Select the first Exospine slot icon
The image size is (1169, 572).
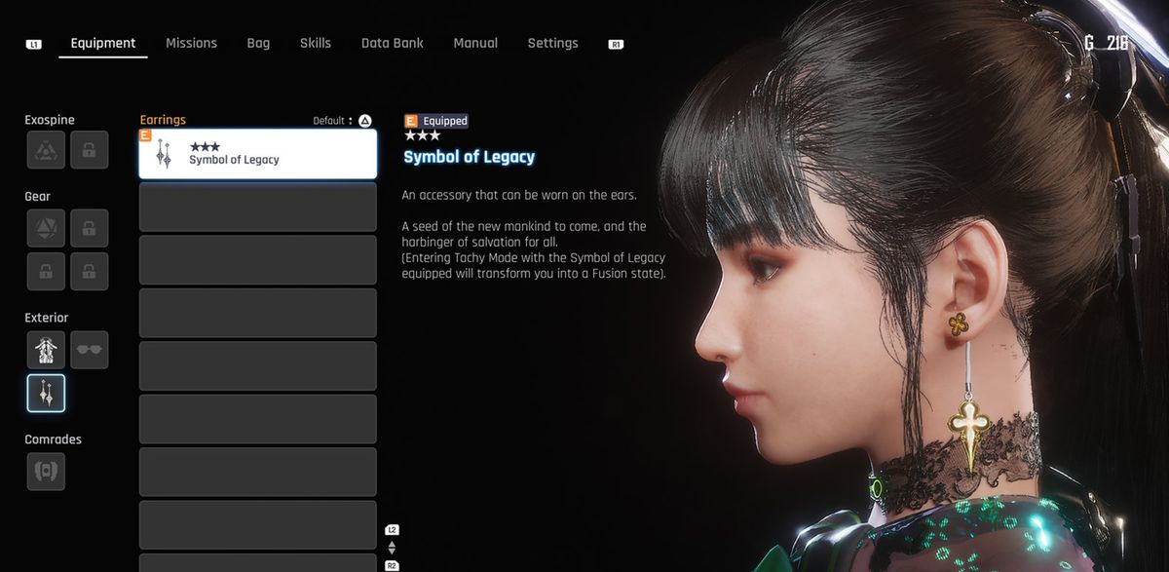[46, 150]
